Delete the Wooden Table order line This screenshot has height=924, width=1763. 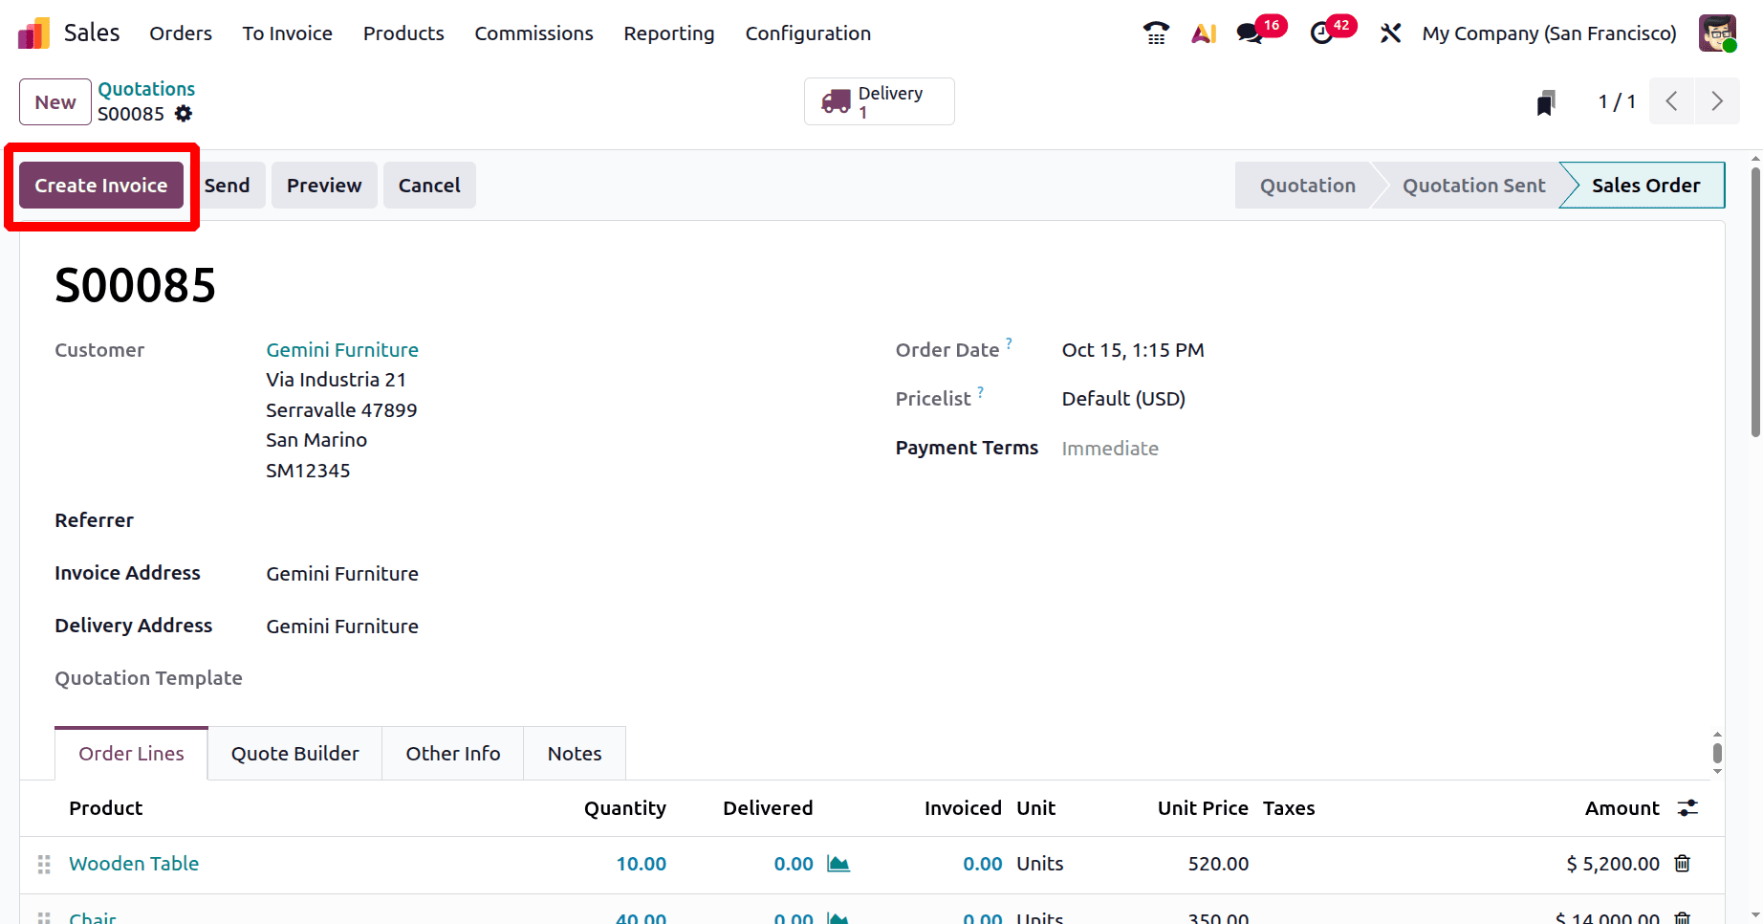[1683, 864]
